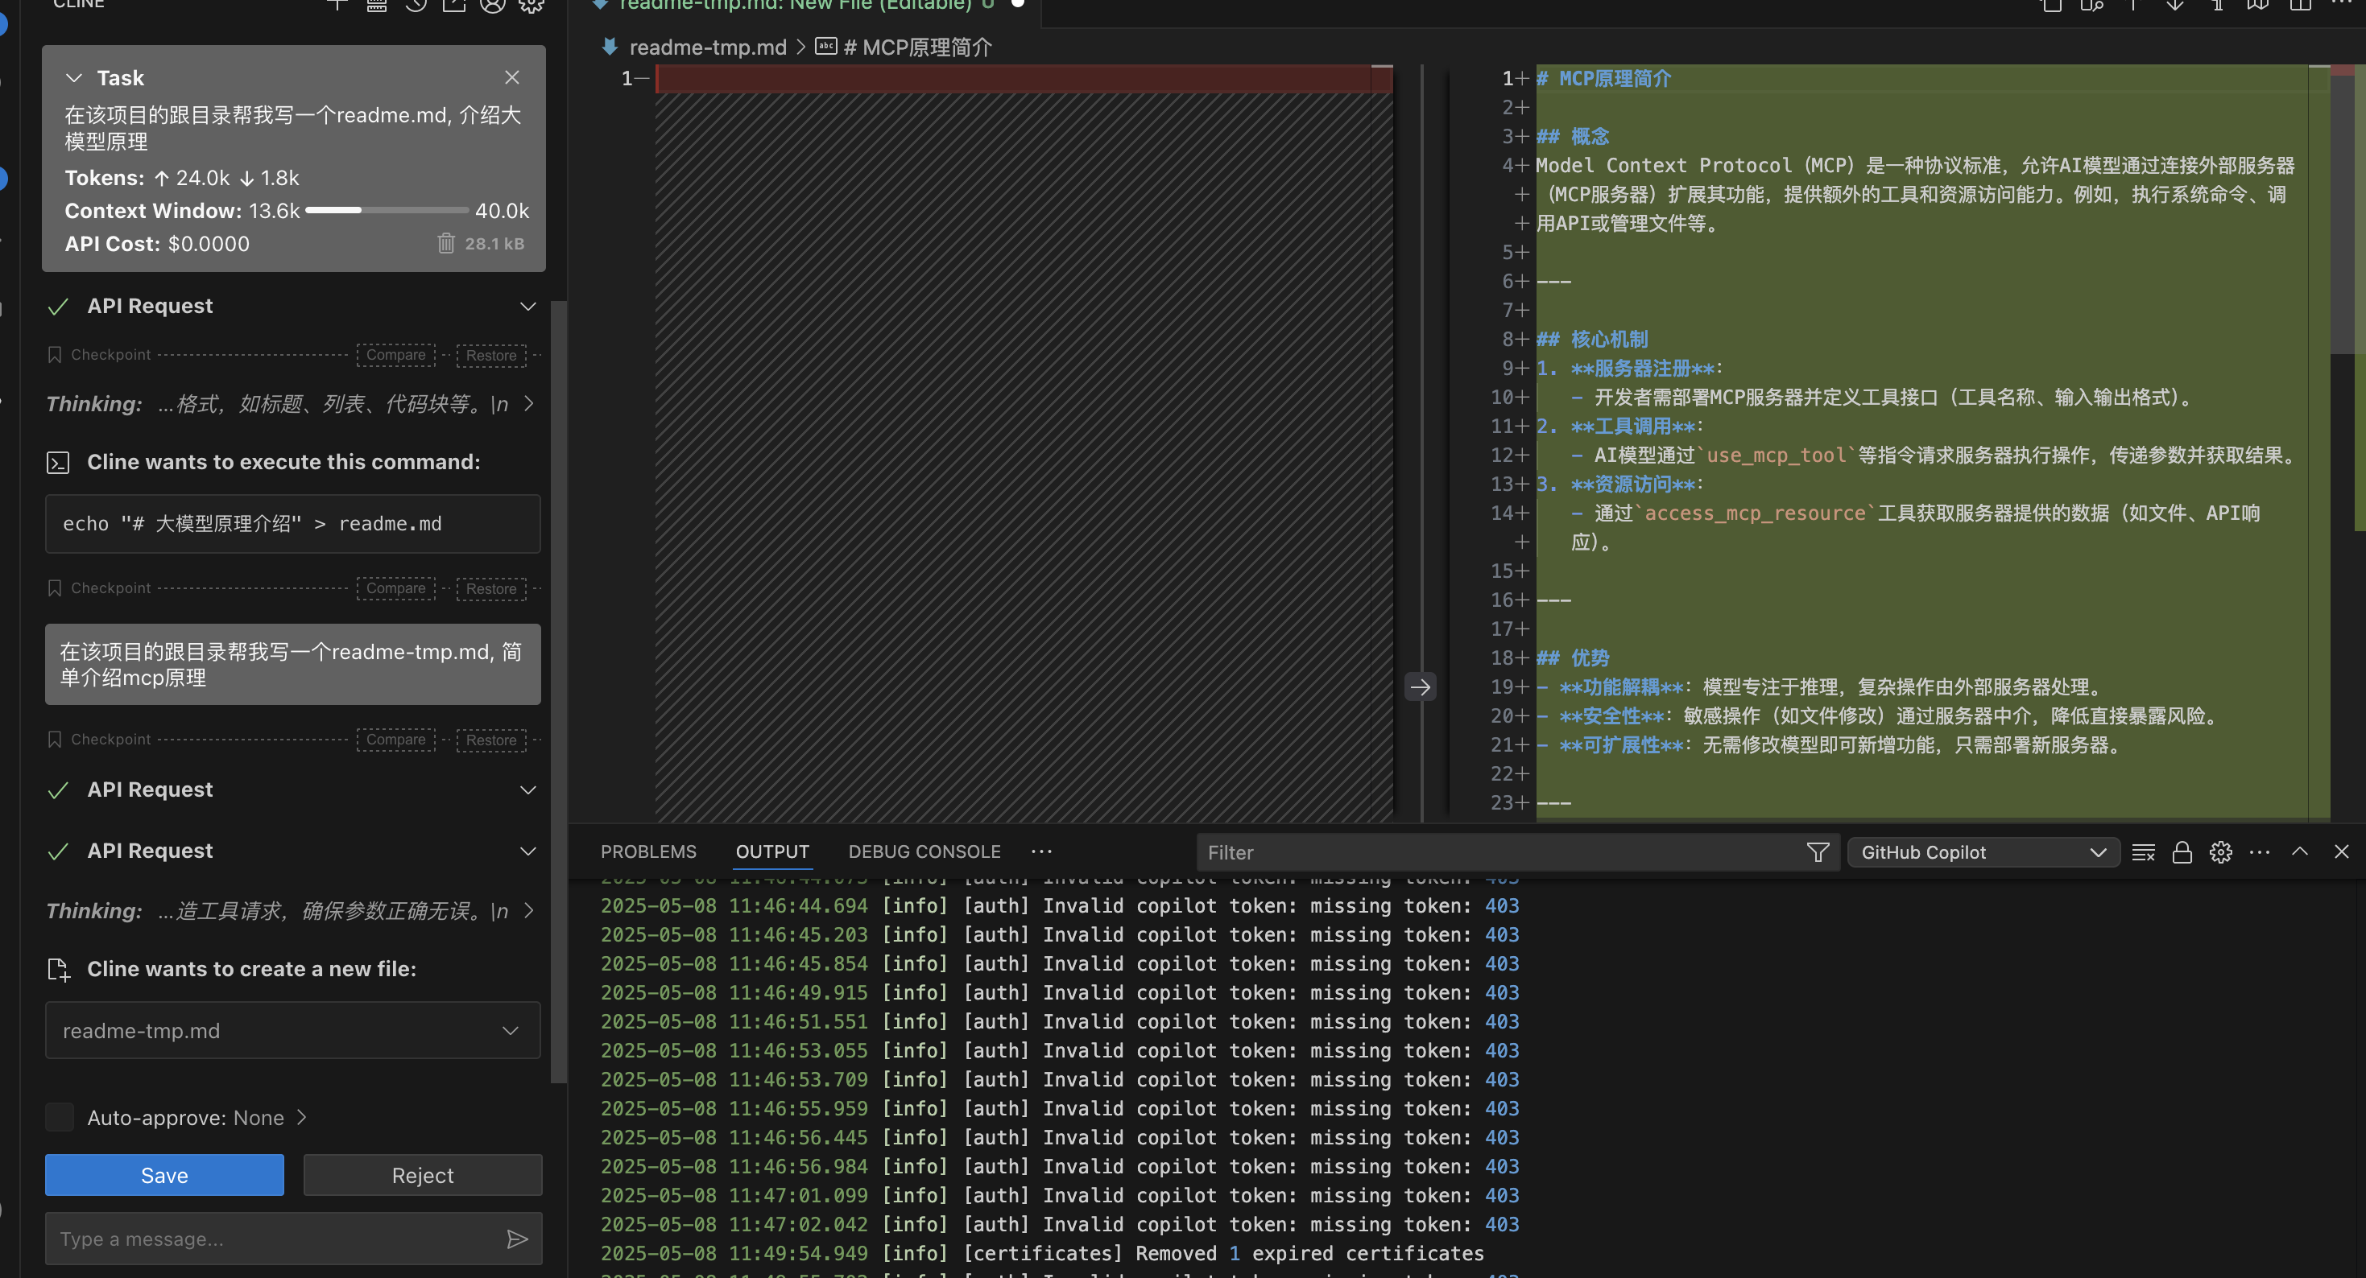Click the terminal icon beside the execute command prompt

[58, 463]
